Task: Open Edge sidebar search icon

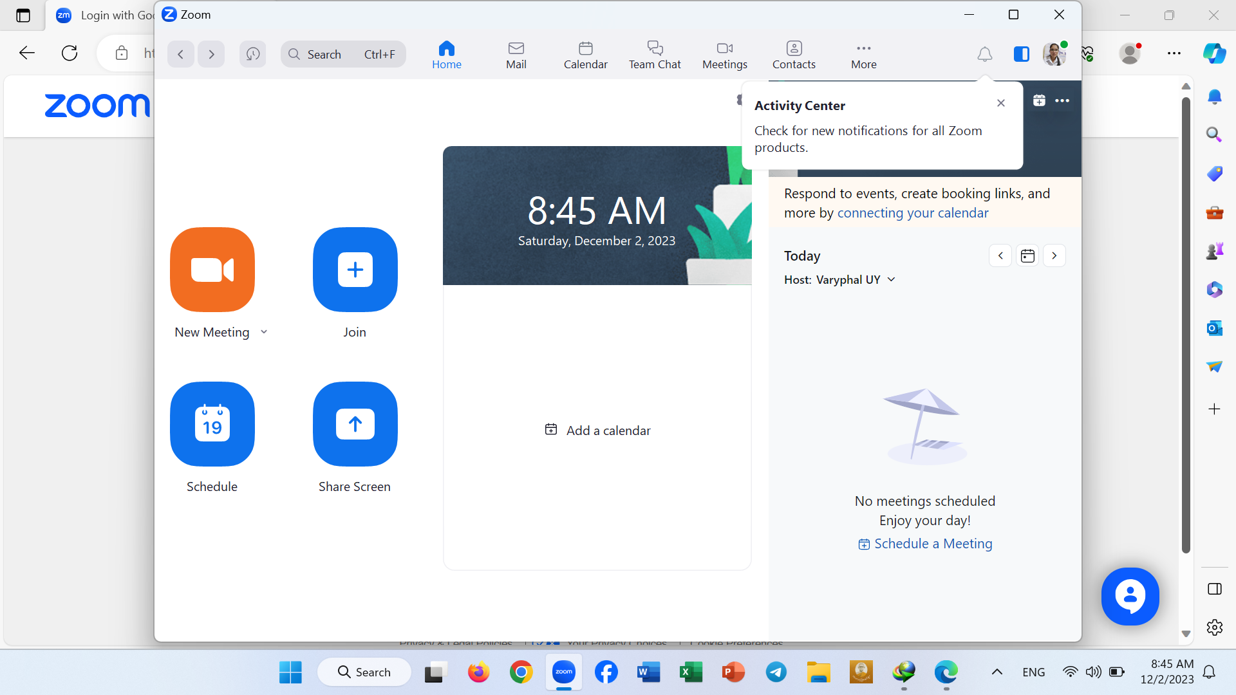Action: [1214, 134]
